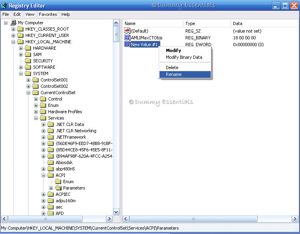Select the Enum key under CurrentControlSet
The height and width of the screenshot is (234, 300).
pos(53,105)
